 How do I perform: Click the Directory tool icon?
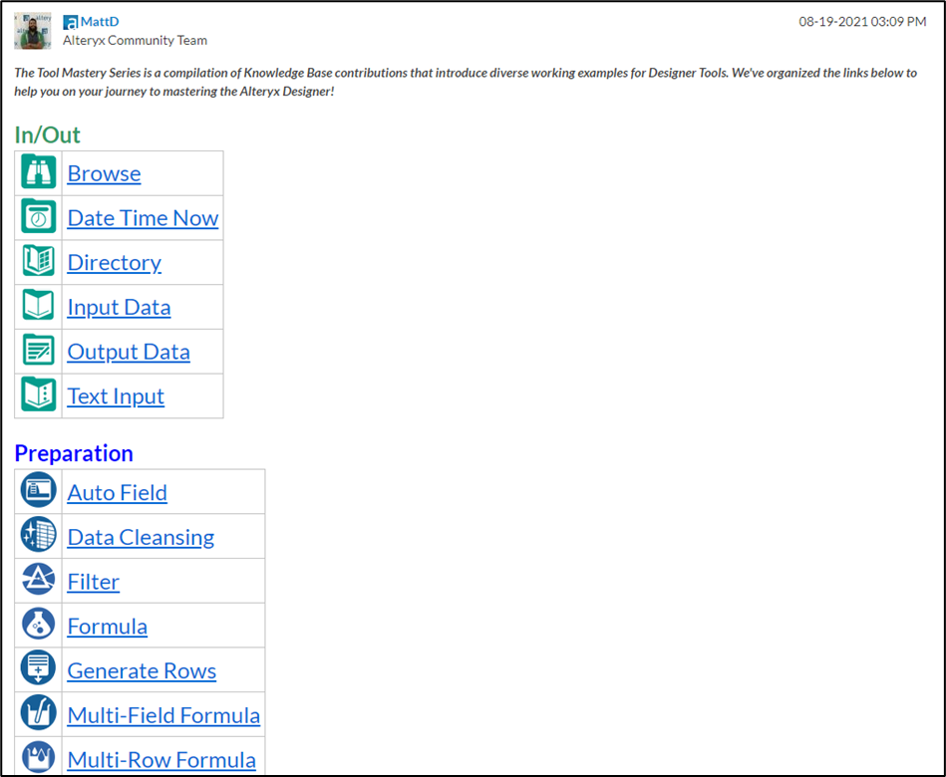[39, 261]
